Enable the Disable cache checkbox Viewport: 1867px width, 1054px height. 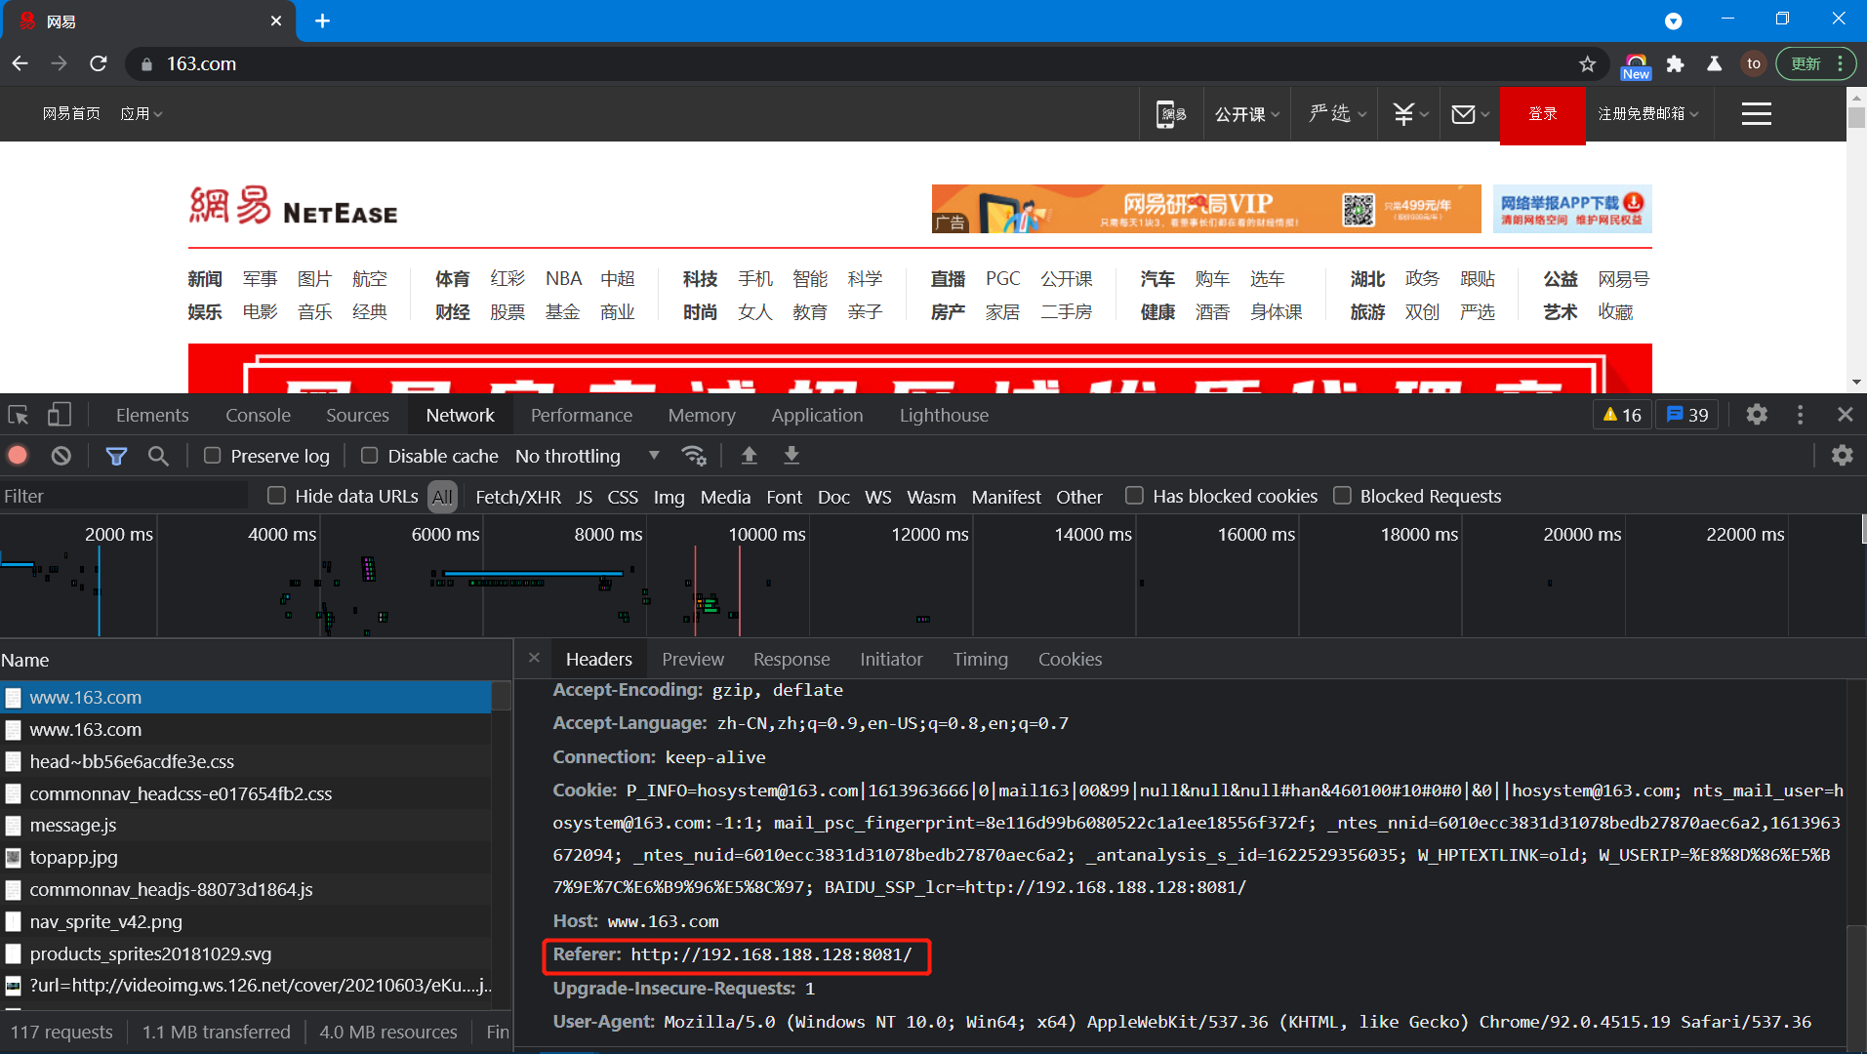[x=369, y=456]
